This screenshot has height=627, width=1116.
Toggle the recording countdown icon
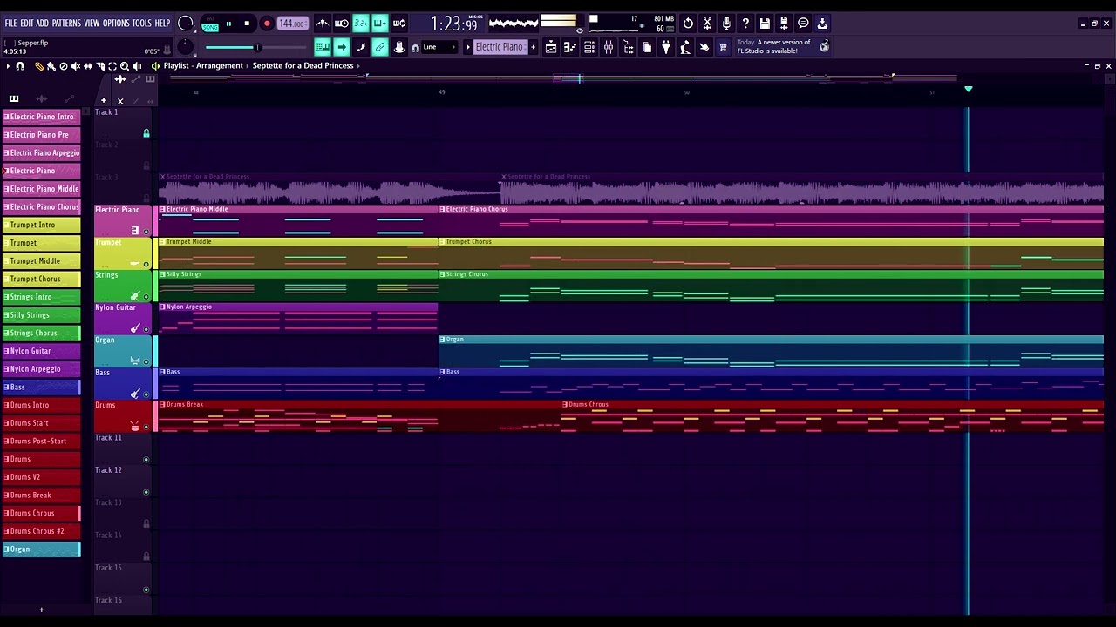point(361,24)
